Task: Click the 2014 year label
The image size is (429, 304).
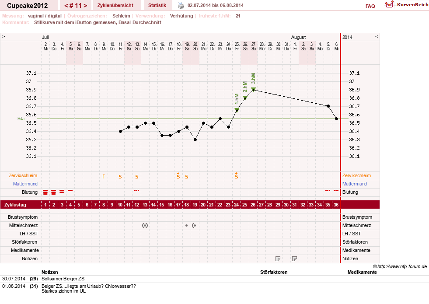Action: click(348, 37)
